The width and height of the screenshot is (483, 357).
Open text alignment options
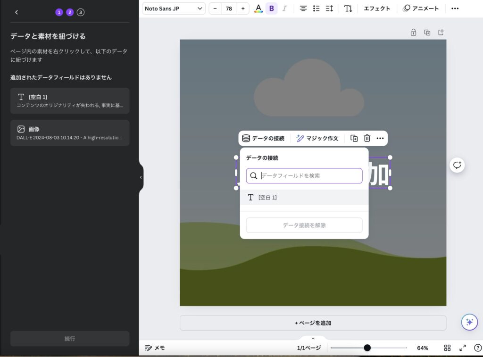click(303, 8)
